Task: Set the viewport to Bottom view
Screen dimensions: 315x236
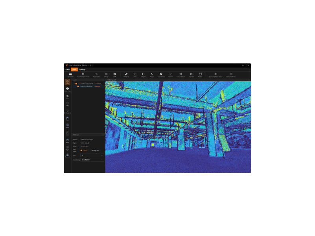Action: tap(68, 156)
